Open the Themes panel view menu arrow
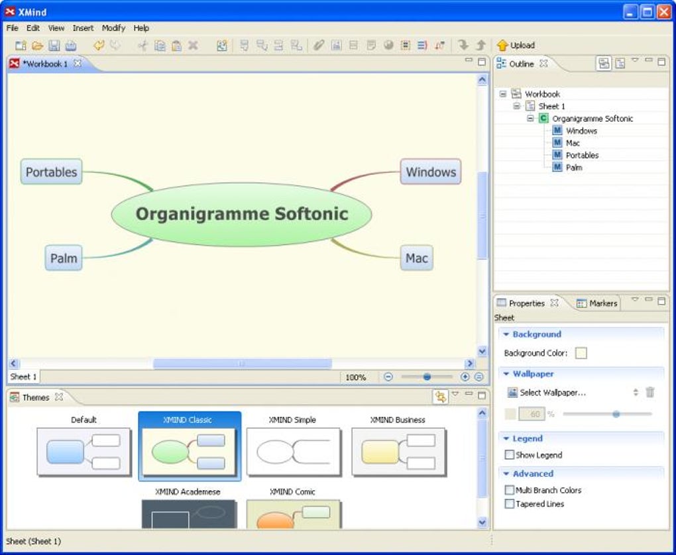The width and height of the screenshot is (676, 555). click(x=455, y=393)
